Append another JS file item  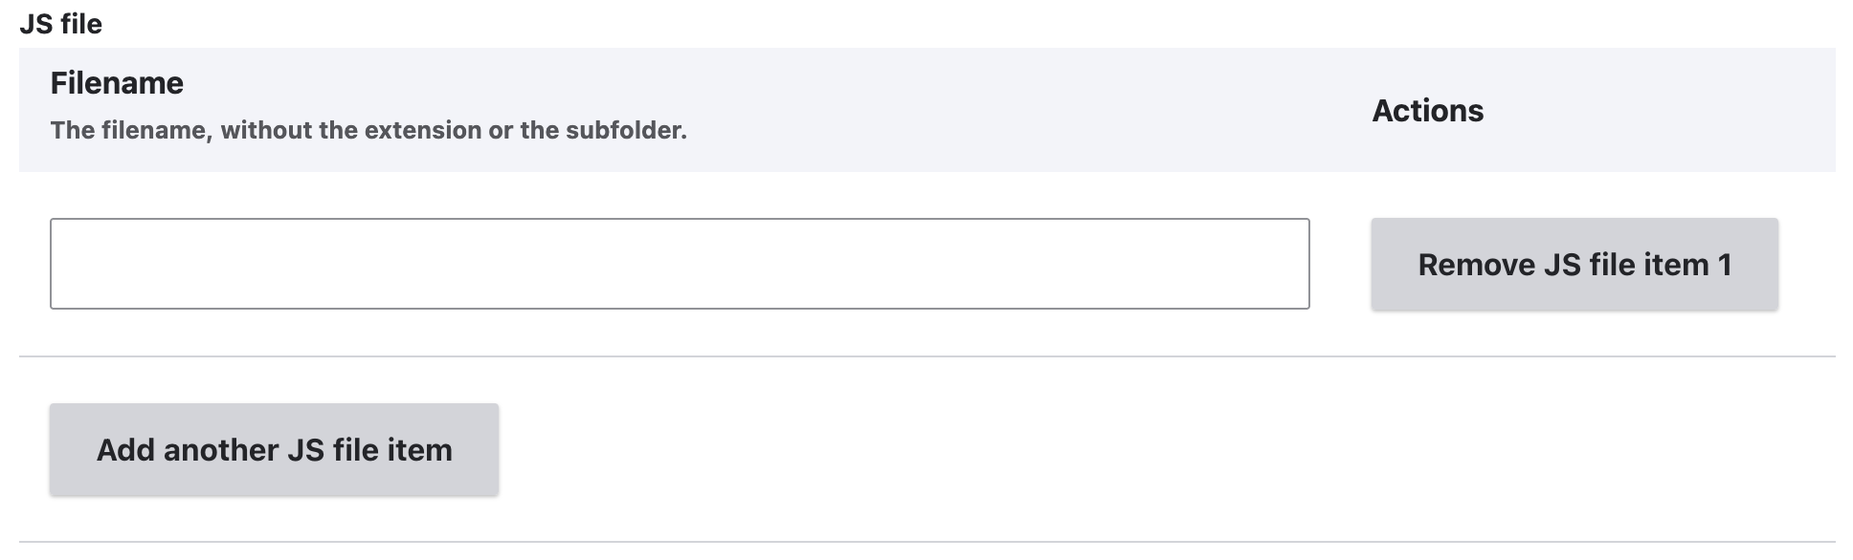(x=274, y=449)
